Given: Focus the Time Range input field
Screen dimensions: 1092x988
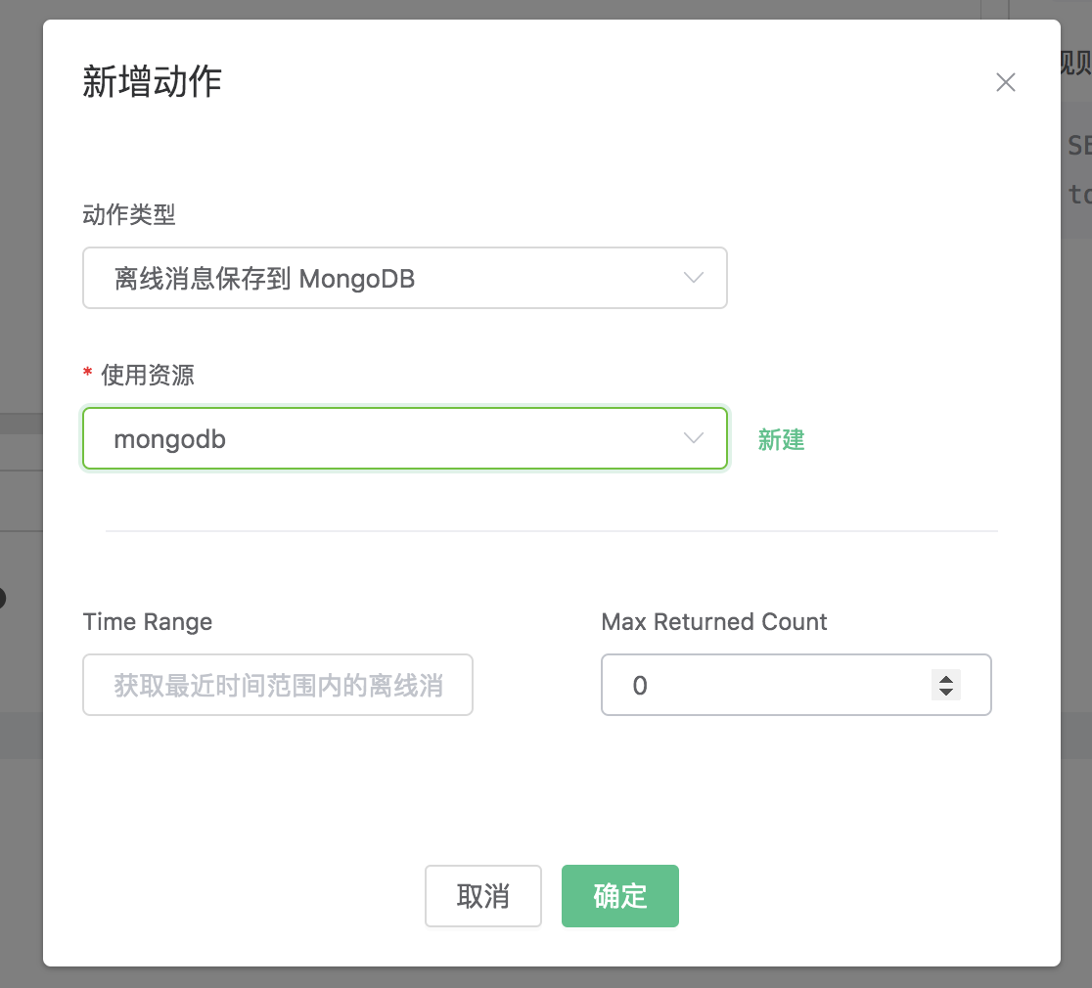Looking at the screenshot, I should (x=278, y=686).
